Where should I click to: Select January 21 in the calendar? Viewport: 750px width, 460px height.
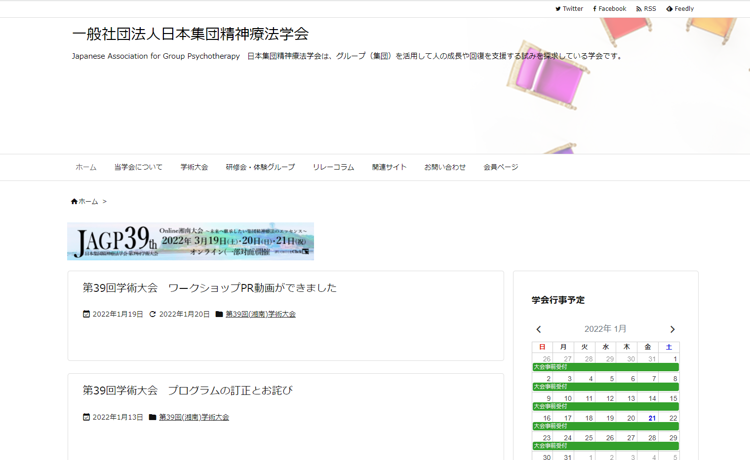click(652, 418)
